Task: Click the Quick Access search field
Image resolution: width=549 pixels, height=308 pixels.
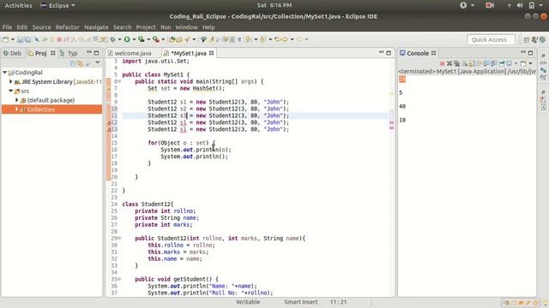Action: 491,40
